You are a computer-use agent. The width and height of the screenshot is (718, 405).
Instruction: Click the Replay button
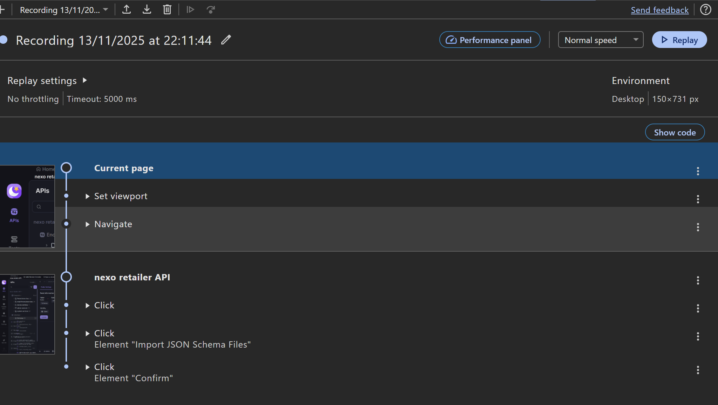tap(679, 40)
